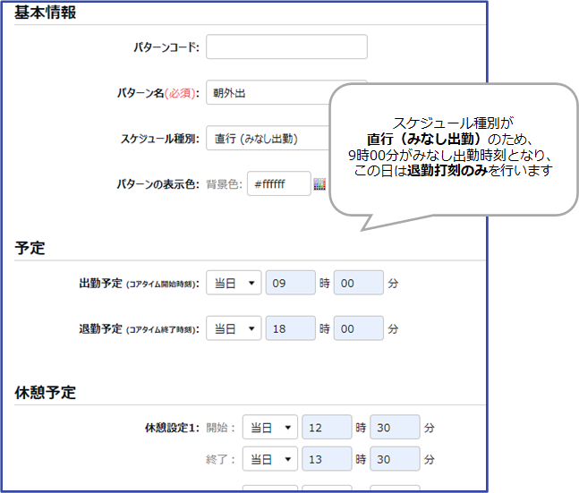The height and width of the screenshot is (493, 579).
Task: Open the color palette picker icon
Action: coord(319,184)
